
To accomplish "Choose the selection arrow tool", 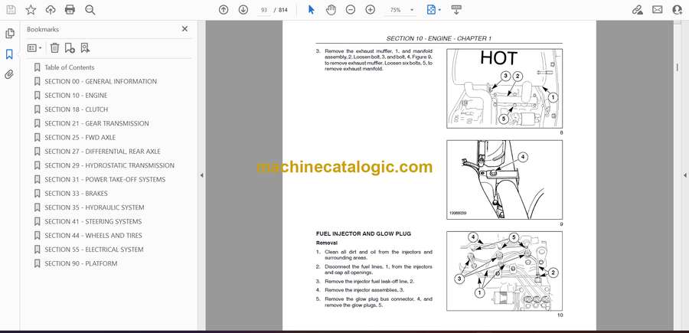I will point(311,10).
